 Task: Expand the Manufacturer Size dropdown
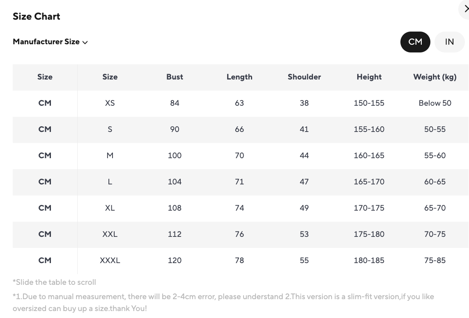coord(50,42)
